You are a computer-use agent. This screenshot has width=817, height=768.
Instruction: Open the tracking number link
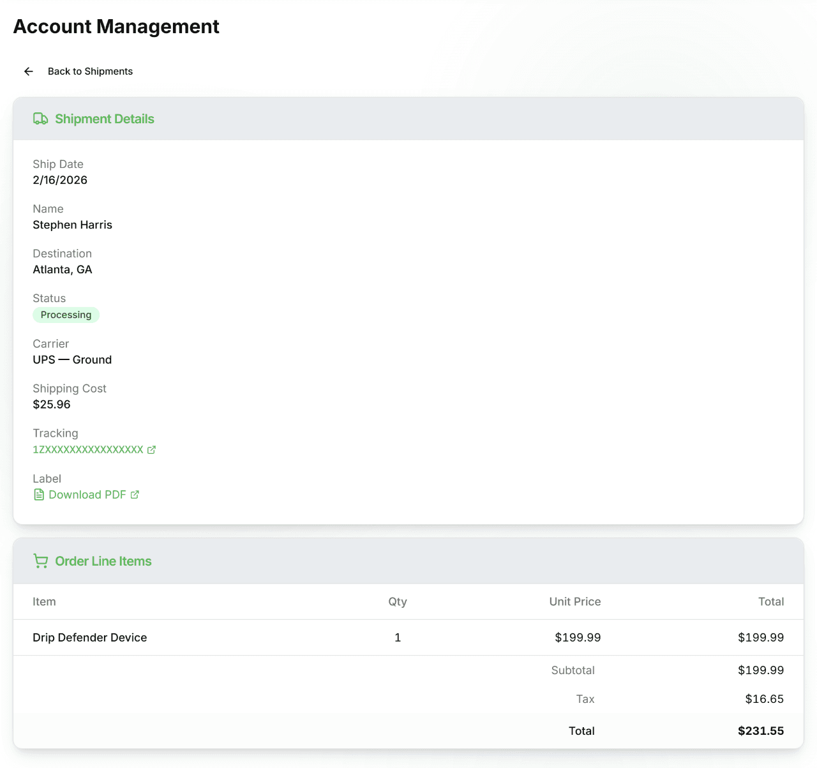pos(88,449)
